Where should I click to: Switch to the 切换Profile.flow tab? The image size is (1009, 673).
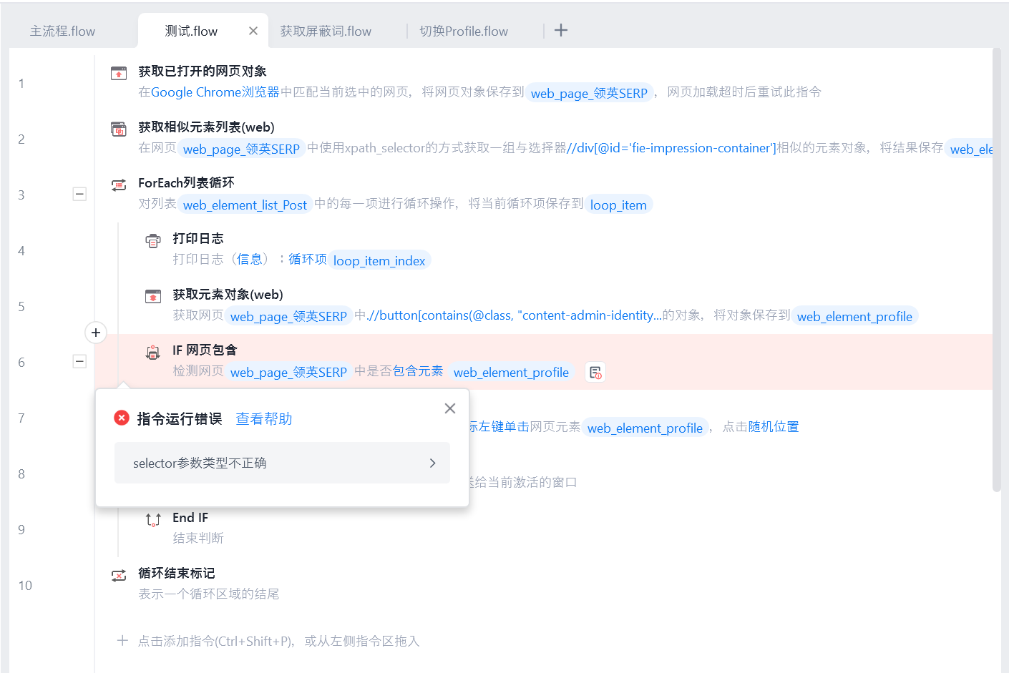pyautogui.click(x=464, y=31)
